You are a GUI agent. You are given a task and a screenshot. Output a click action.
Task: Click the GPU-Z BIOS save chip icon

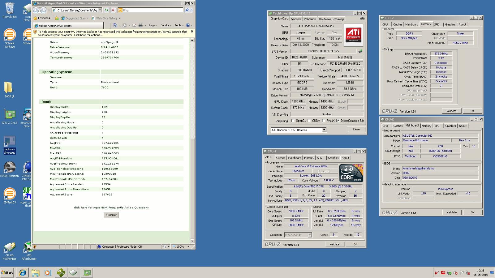tap(360, 51)
